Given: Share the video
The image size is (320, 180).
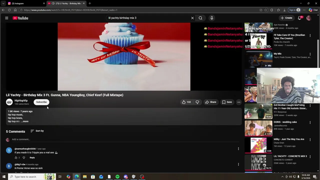Looking at the screenshot, I should 210,102.
